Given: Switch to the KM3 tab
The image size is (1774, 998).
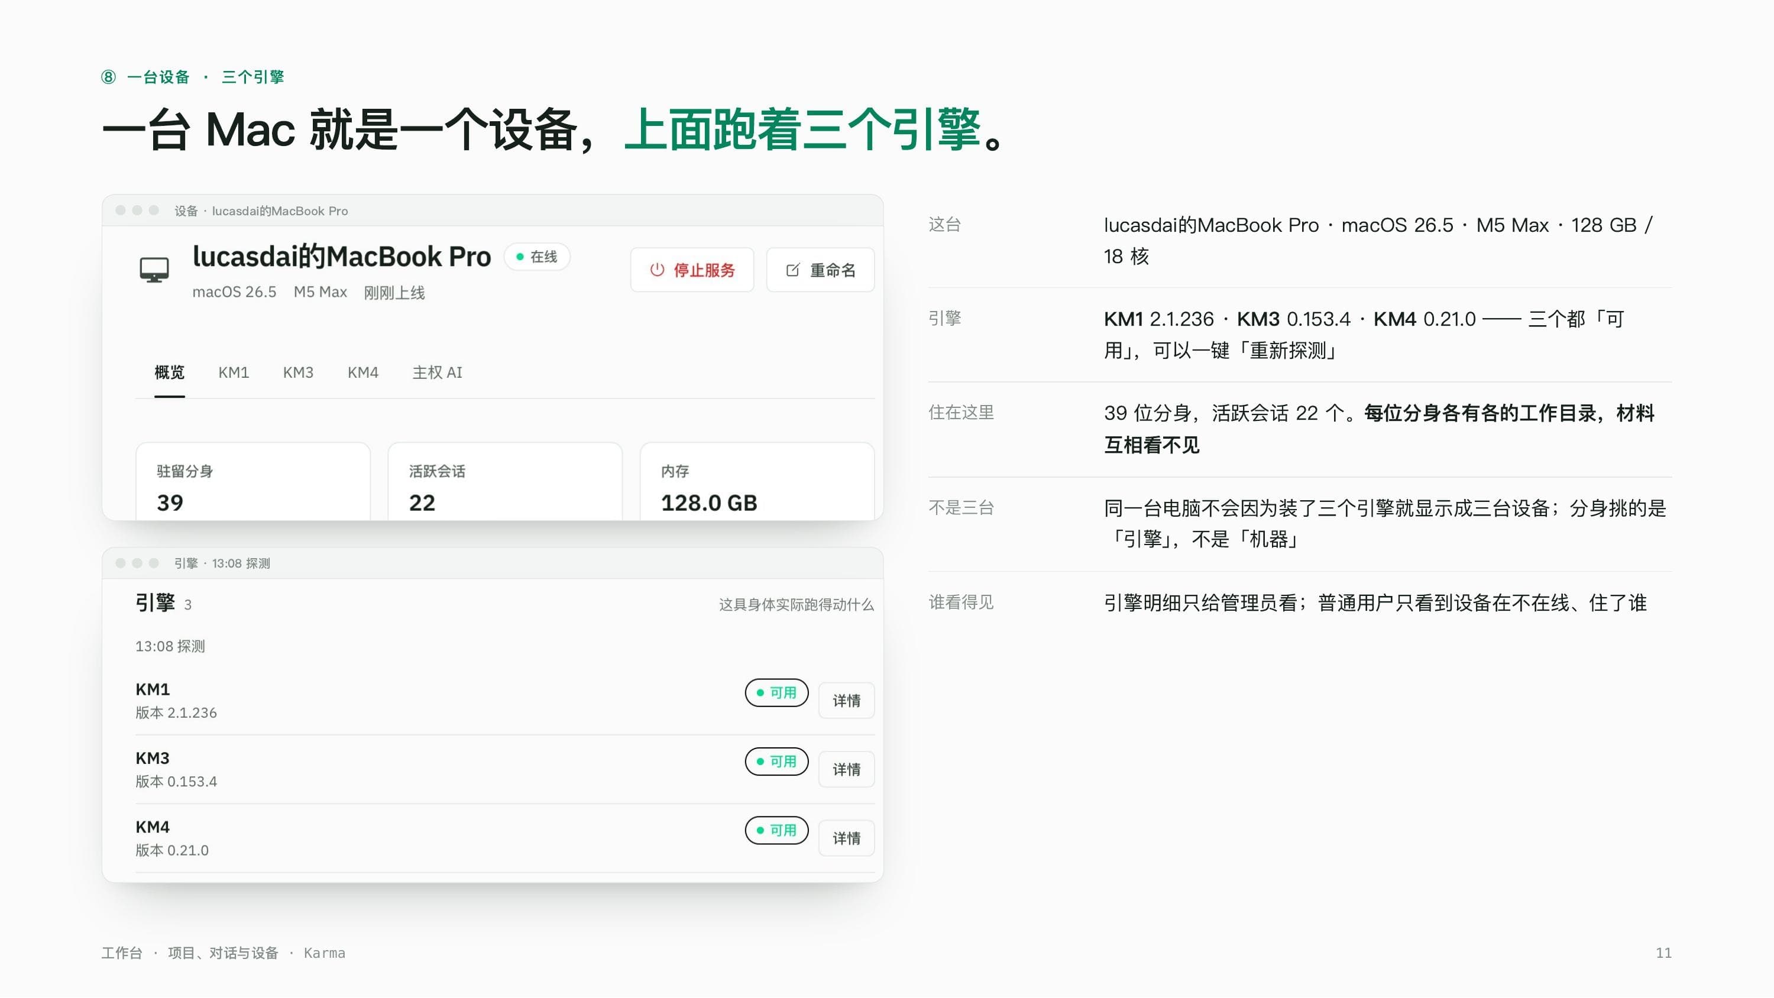Looking at the screenshot, I should coord(298,372).
